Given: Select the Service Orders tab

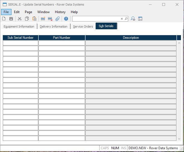Looking at the screenshot, I should click(x=83, y=26).
